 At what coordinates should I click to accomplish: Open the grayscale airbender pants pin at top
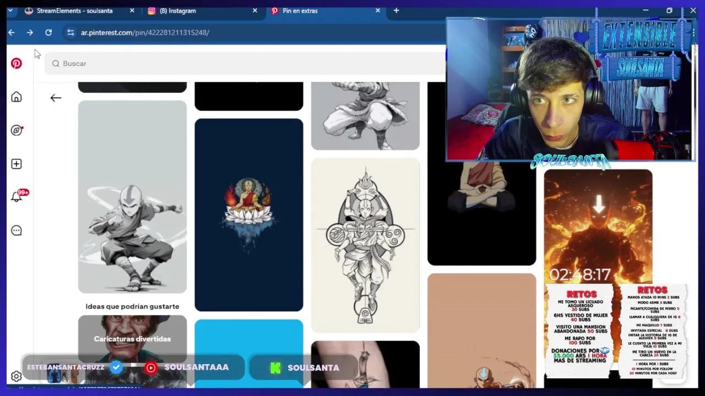(365, 116)
